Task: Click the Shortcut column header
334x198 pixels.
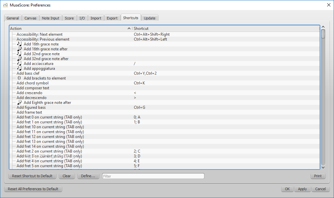Action: [x=226, y=29]
